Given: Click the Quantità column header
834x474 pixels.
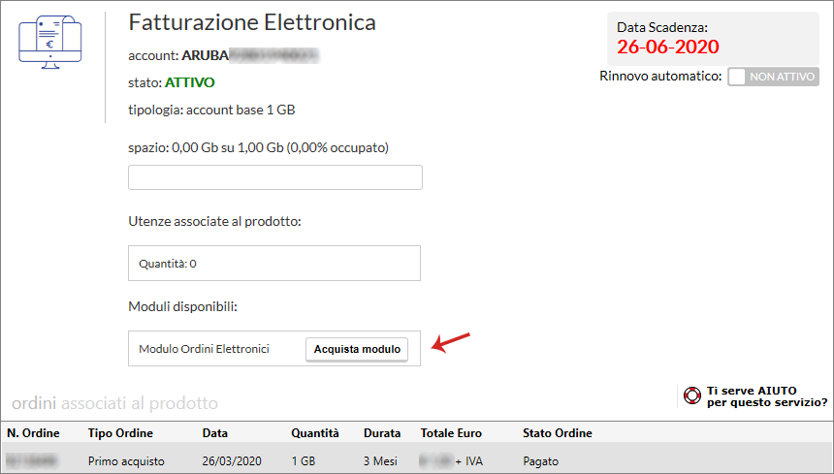Looking at the screenshot, I should (315, 433).
